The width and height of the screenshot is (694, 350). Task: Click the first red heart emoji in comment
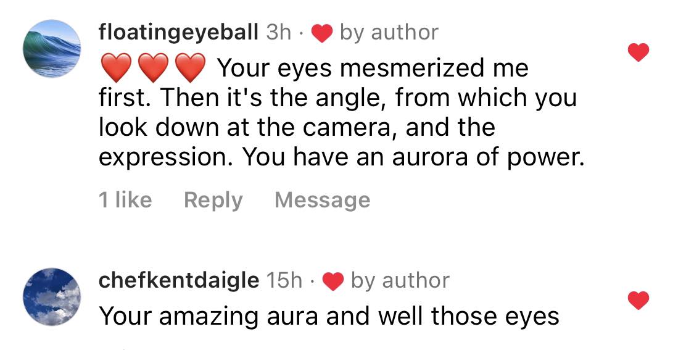[x=117, y=67]
